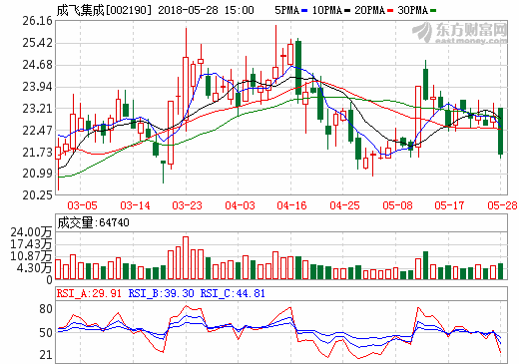Click the RSI_A:29.91 indicator label
Viewport: 519px width, 364px height.
[89, 293]
